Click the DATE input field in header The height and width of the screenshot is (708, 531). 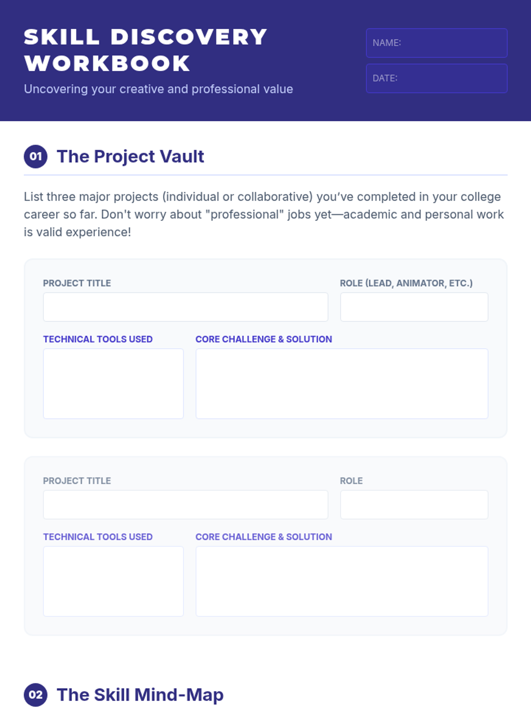pyautogui.click(x=436, y=78)
